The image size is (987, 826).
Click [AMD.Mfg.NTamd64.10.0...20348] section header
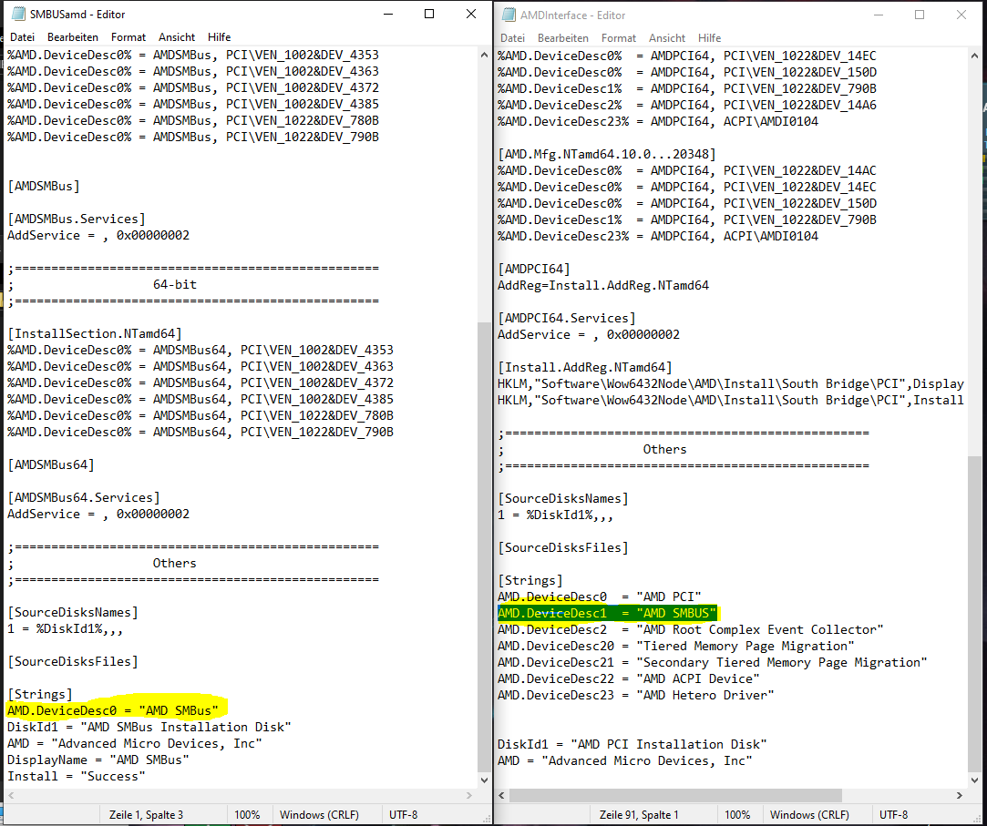(607, 154)
